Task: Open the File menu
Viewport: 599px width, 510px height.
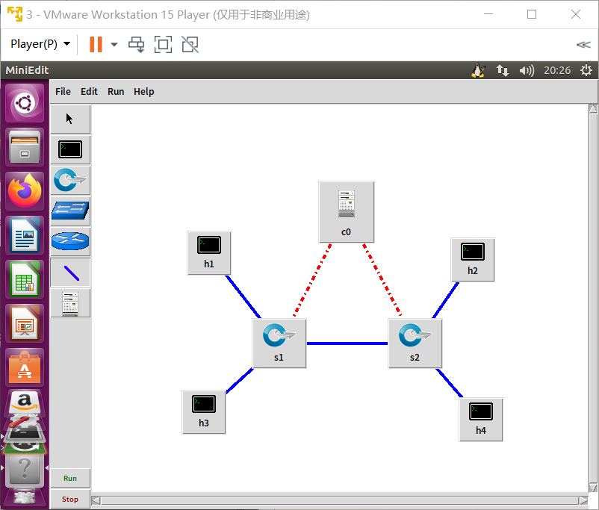Action: (x=63, y=92)
